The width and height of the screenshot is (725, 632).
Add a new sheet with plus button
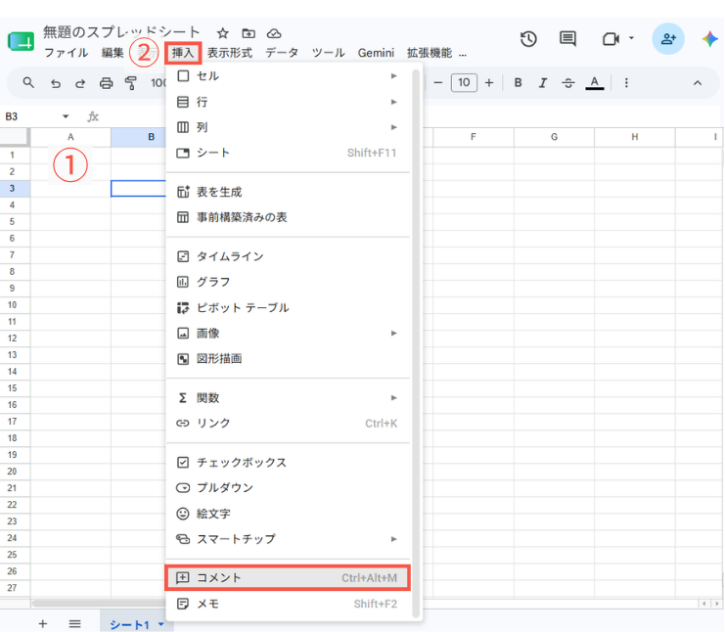42,623
